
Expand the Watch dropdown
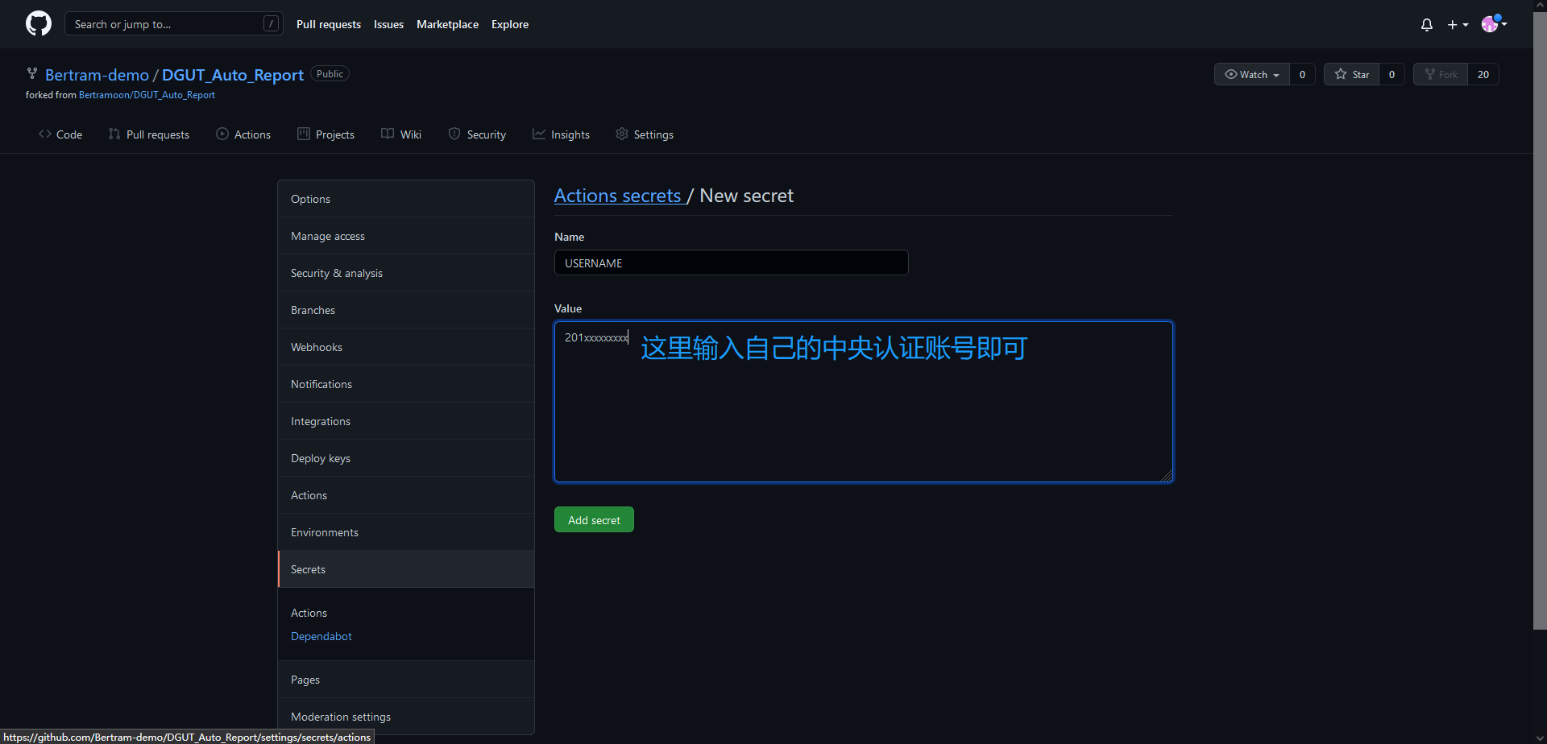tap(1252, 74)
